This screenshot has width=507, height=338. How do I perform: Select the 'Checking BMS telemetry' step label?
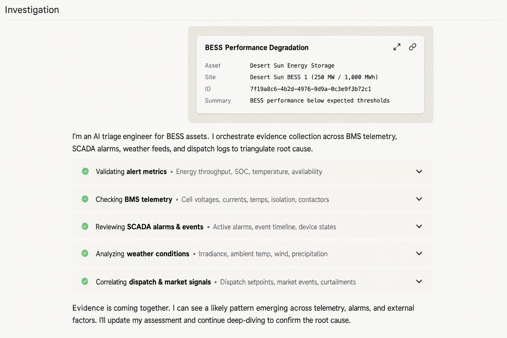134,199
